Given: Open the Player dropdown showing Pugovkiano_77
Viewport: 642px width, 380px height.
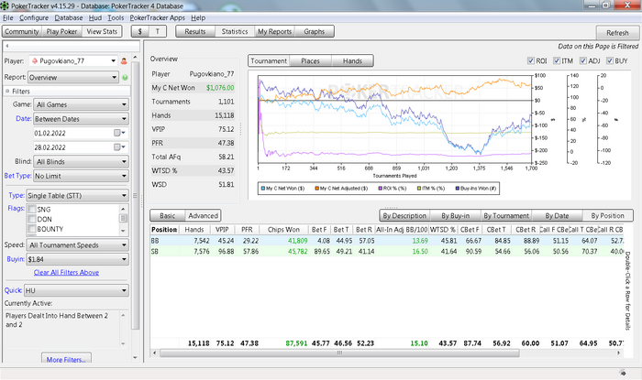Looking at the screenshot, I should [73, 60].
